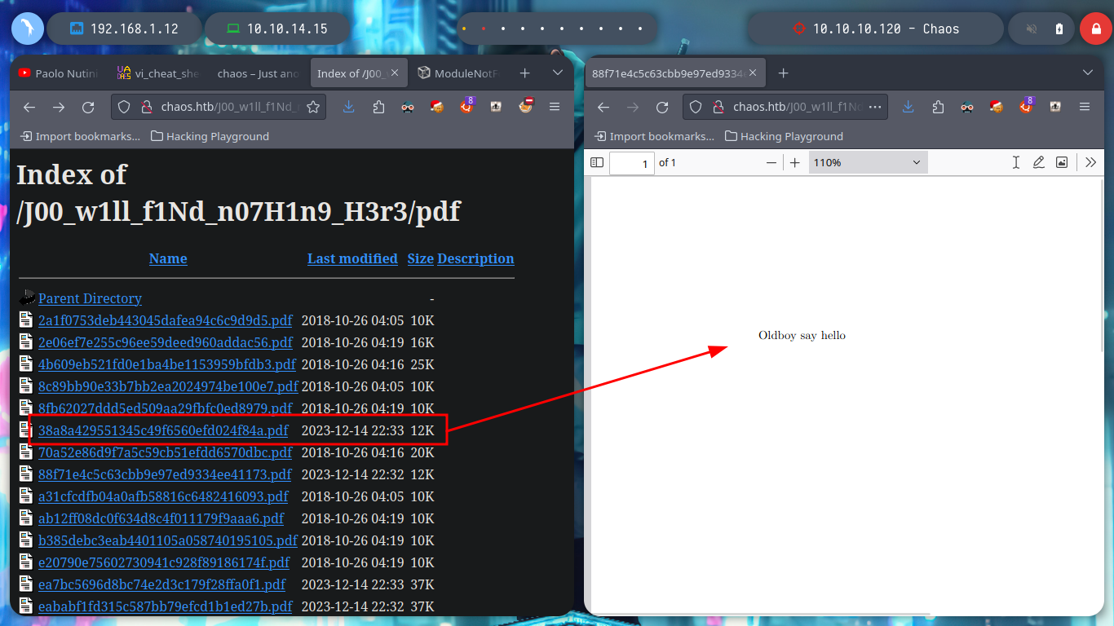This screenshot has height=626, width=1114.
Task: Click the muted volume icon in top bar
Action: [1032, 29]
